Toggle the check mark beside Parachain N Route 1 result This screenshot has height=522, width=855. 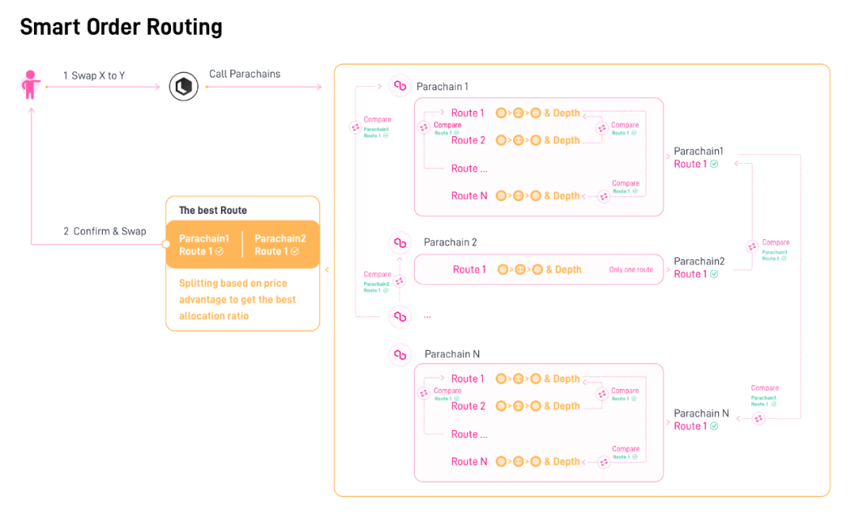[x=714, y=426]
